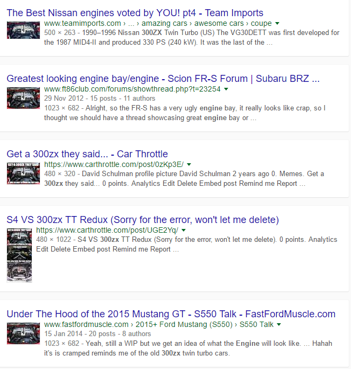The image size is (351, 369).
Task: Expand dropdown arrow next to teamimports.com URL
Action: pyautogui.click(x=277, y=24)
